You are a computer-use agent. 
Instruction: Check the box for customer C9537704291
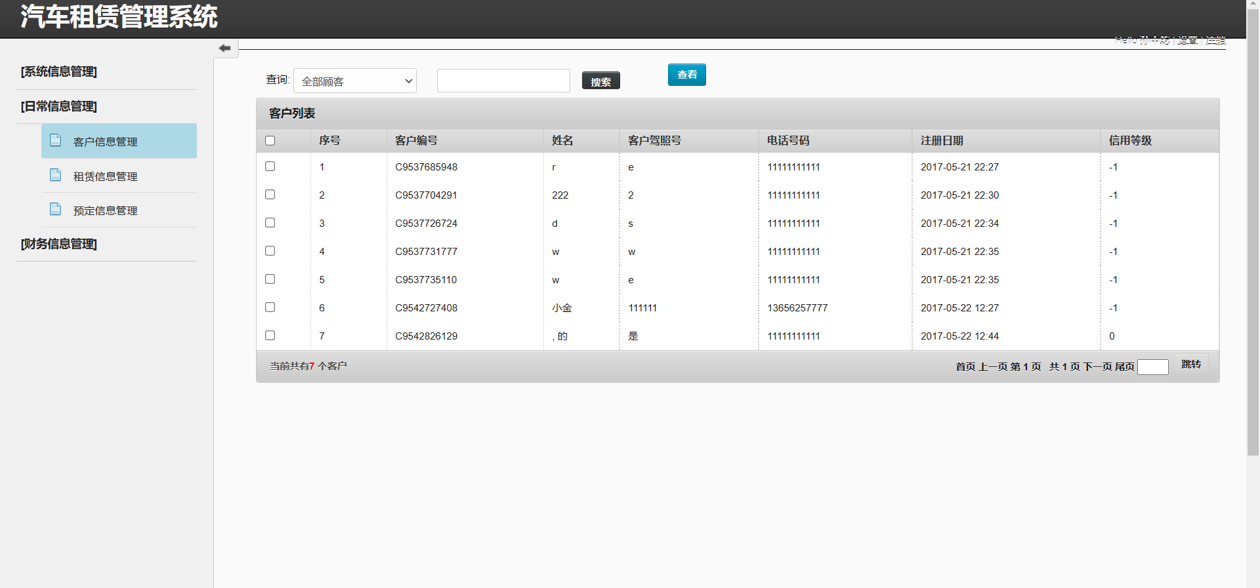(x=270, y=194)
